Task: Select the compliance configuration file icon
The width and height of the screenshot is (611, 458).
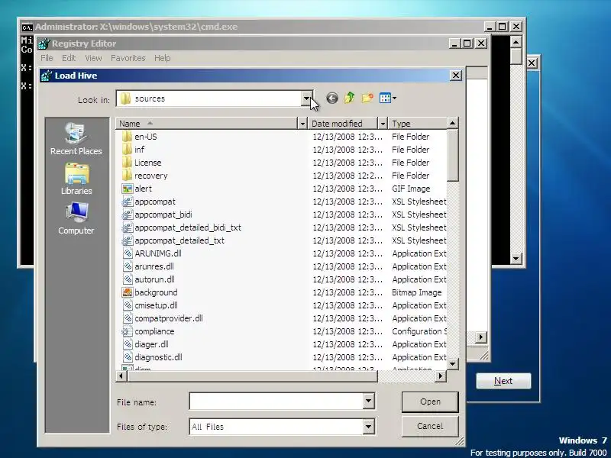Action: click(x=127, y=331)
